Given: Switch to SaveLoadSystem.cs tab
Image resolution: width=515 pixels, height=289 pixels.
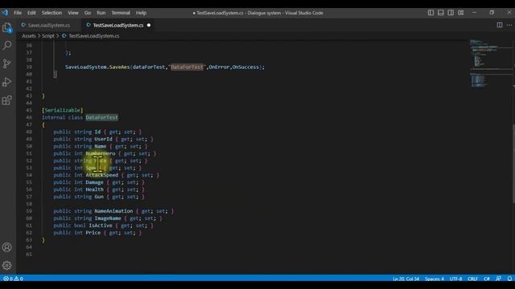Looking at the screenshot, I should tap(49, 25).
